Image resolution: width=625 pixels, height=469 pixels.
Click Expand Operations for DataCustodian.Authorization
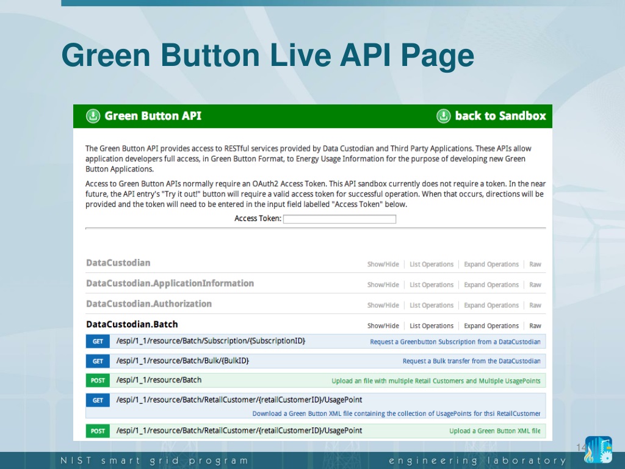click(491, 305)
